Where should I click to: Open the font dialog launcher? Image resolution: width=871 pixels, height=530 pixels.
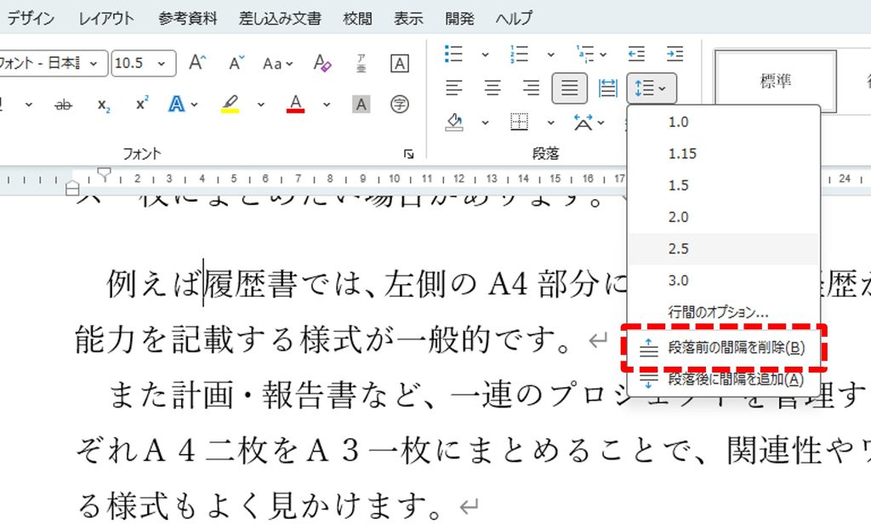[x=409, y=154]
